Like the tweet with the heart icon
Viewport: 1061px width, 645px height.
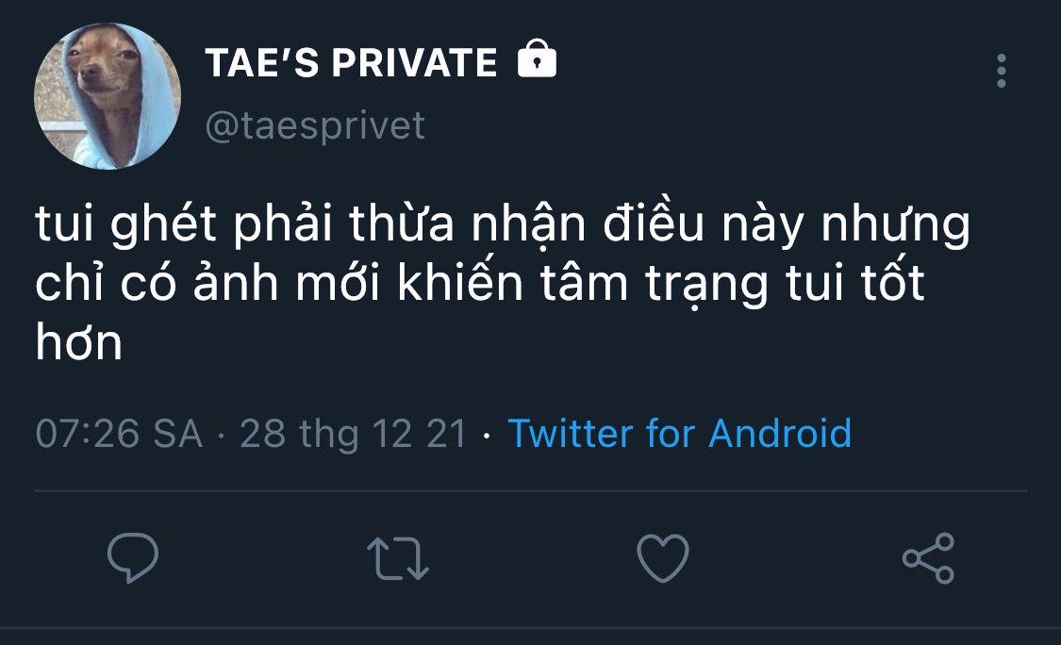pyautogui.click(x=663, y=558)
